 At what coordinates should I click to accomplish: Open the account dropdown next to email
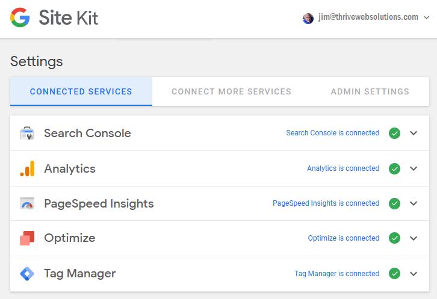pos(427,18)
